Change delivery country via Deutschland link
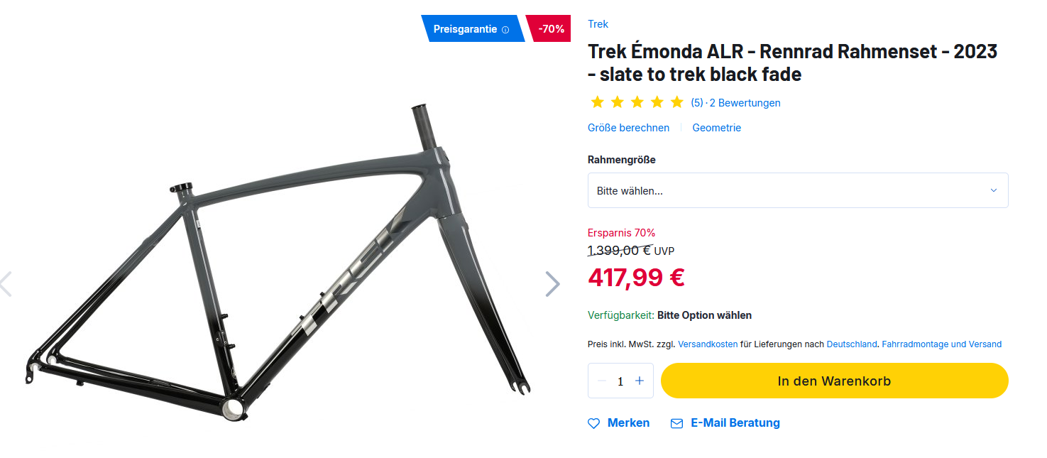1047x458 pixels. pyautogui.click(x=852, y=344)
